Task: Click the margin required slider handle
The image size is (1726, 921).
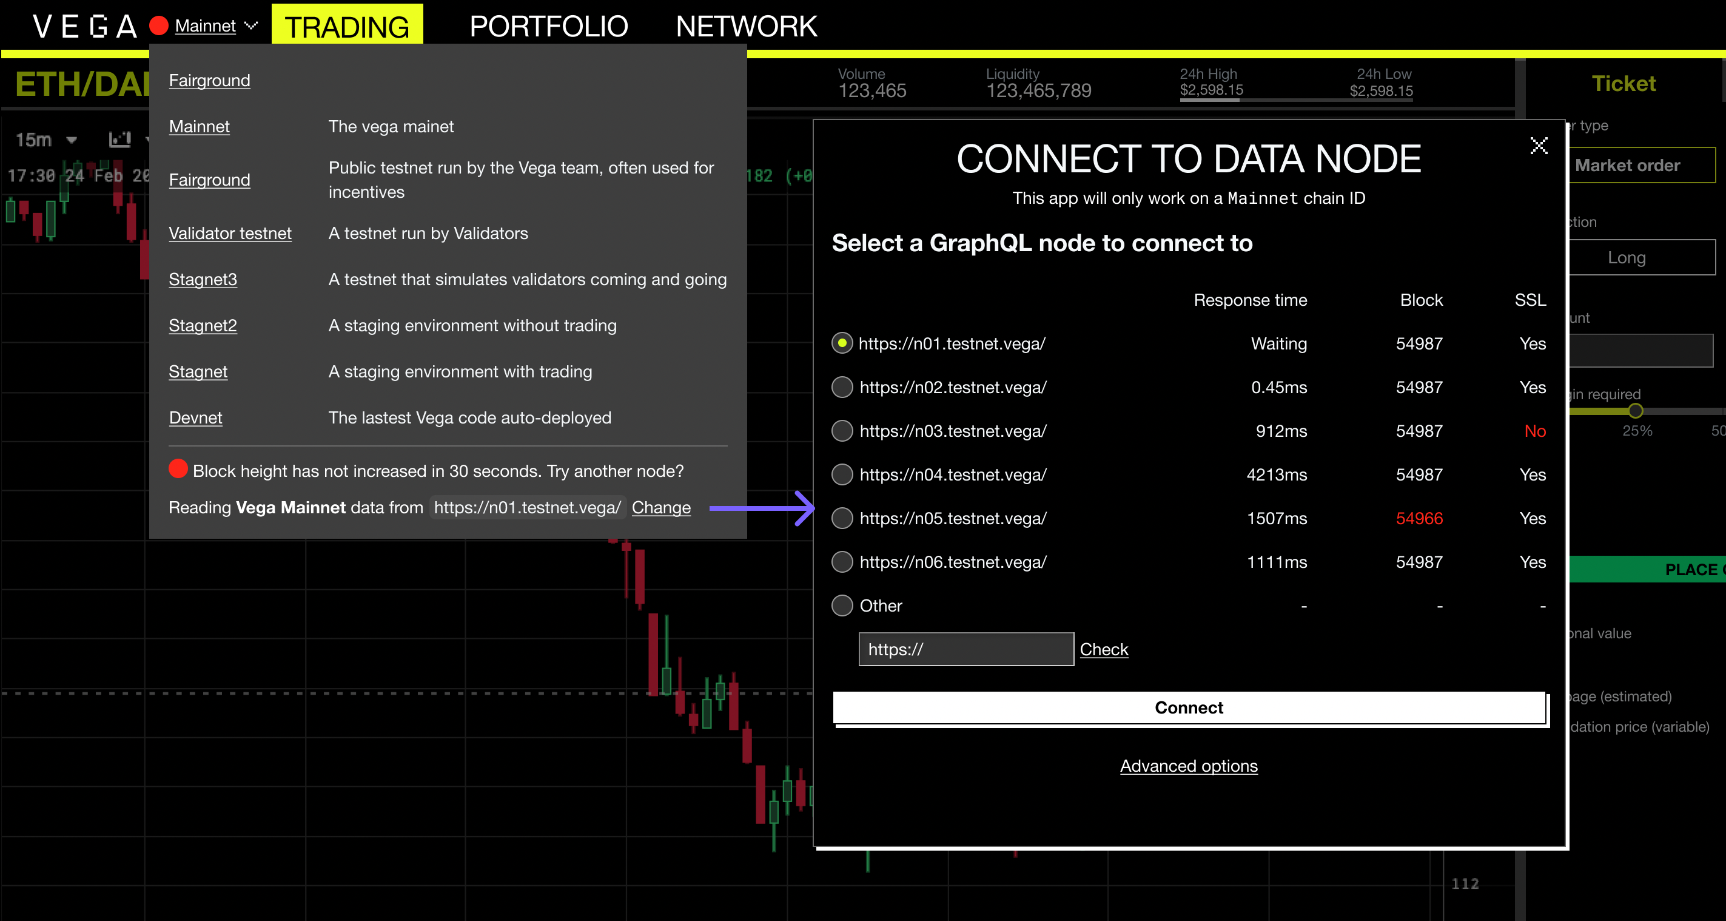Action: tap(1636, 410)
